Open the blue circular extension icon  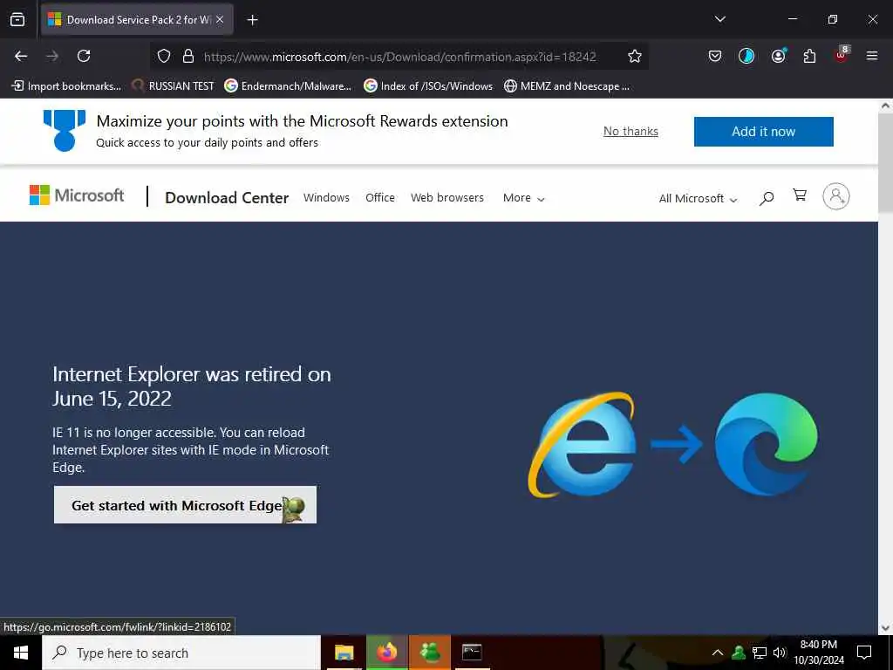pos(746,56)
